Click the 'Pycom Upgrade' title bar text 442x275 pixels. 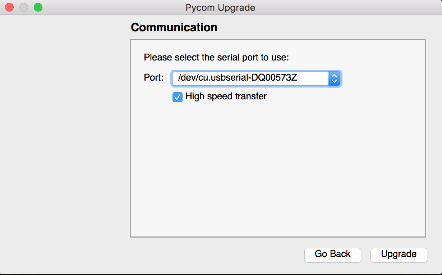pyautogui.click(x=220, y=8)
